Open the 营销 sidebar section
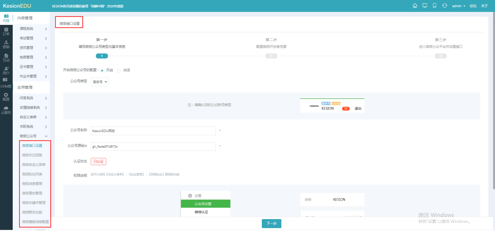The height and width of the screenshot is (231, 495). point(6,45)
